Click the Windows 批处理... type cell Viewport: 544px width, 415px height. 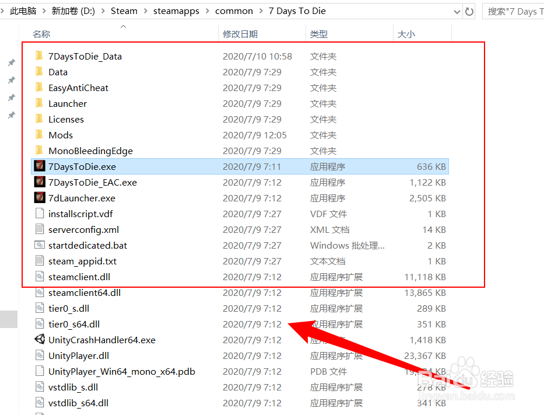348,246
